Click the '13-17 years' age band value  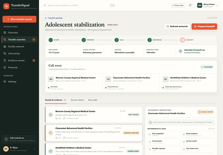[54, 53]
